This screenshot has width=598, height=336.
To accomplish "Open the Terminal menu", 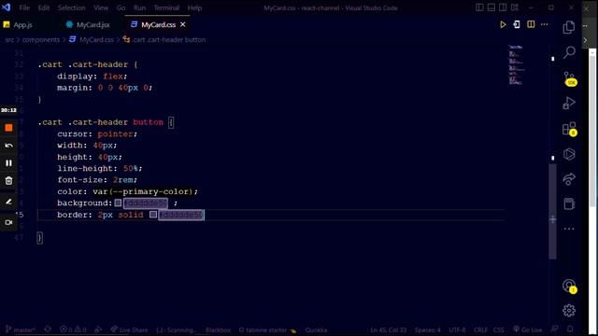I will click(166, 7).
